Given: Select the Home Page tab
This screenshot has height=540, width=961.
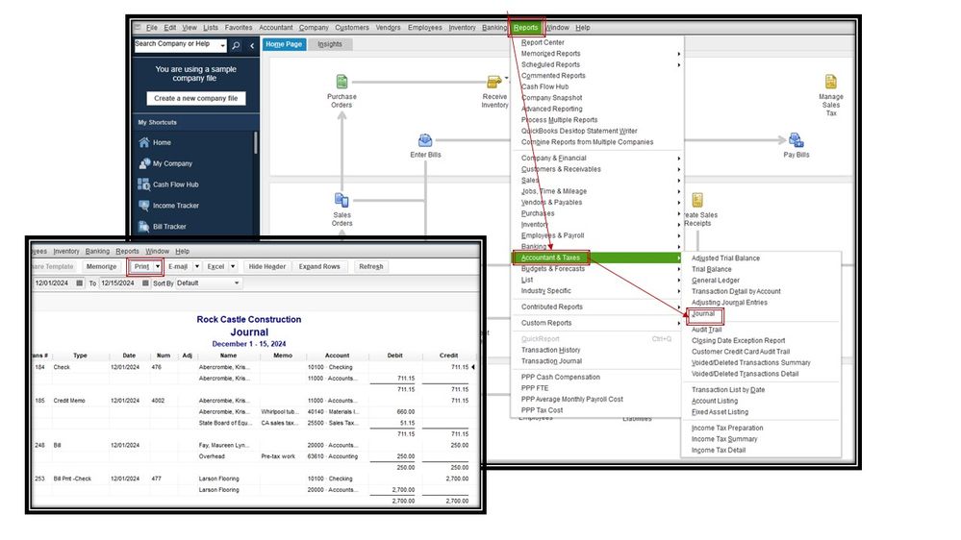Looking at the screenshot, I should point(284,44).
